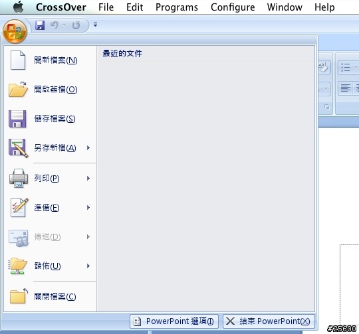Click the open folder icon for 開啟舊檔
The height and width of the screenshot is (334, 359).
pos(18,89)
